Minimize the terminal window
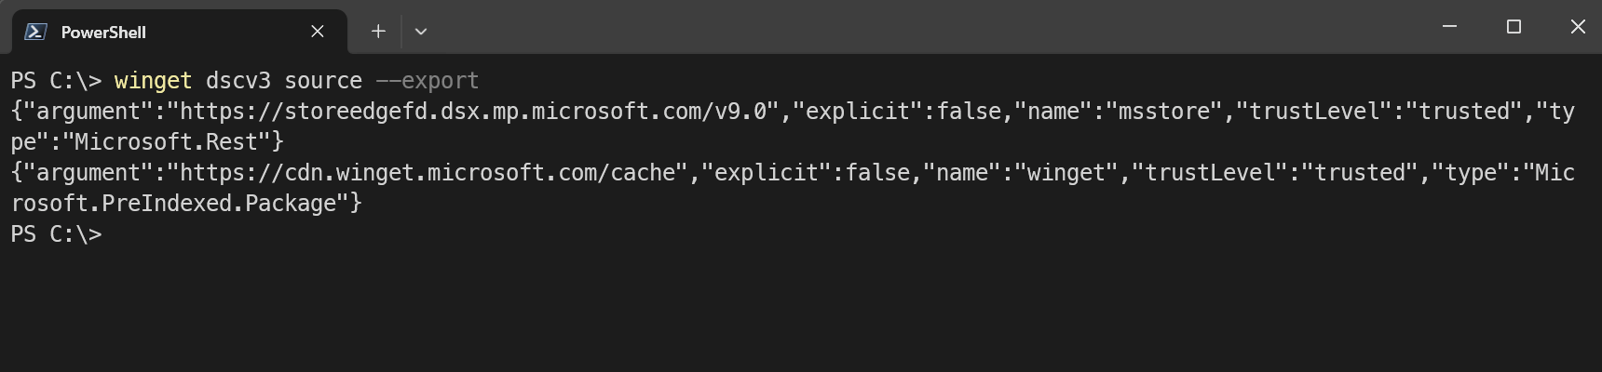This screenshot has width=1602, height=372. (x=1449, y=27)
